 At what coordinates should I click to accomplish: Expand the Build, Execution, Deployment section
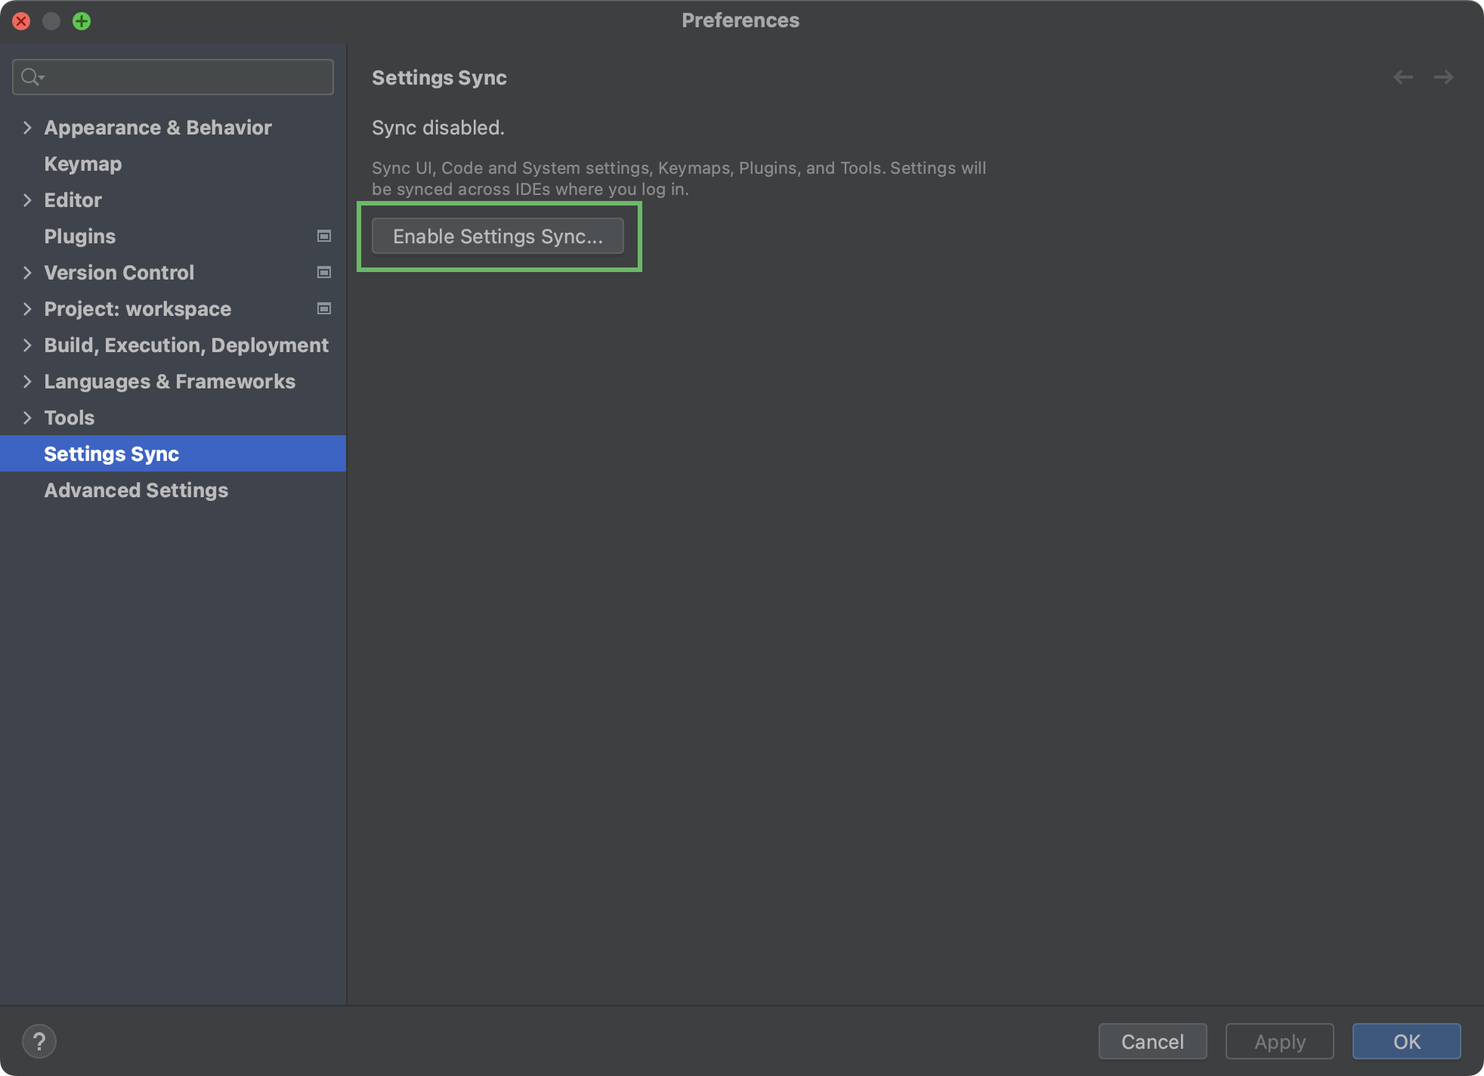click(27, 345)
